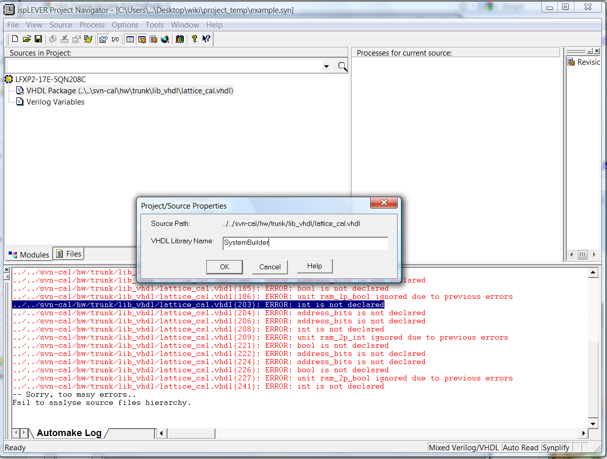Image resolution: width=607 pixels, height=459 pixels.
Task: Click the log tab scroll-right arrow
Action: click(24, 433)
